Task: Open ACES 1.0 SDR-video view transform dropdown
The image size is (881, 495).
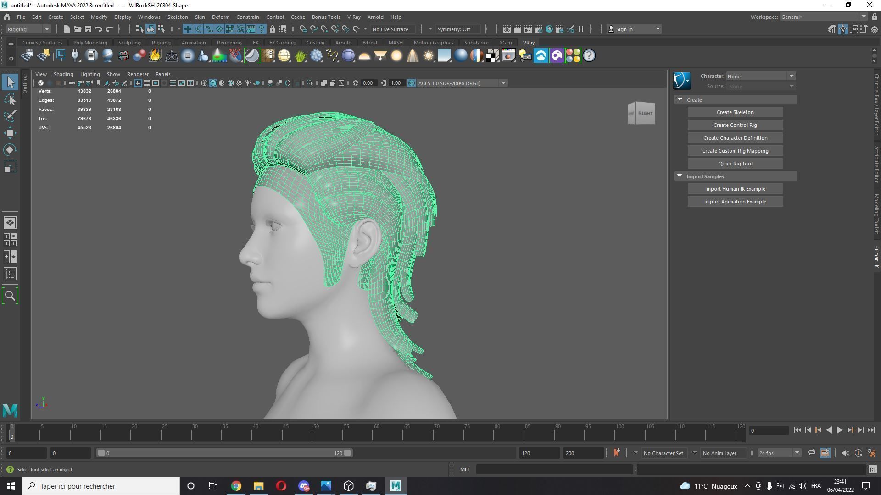Action: [462, 83]
